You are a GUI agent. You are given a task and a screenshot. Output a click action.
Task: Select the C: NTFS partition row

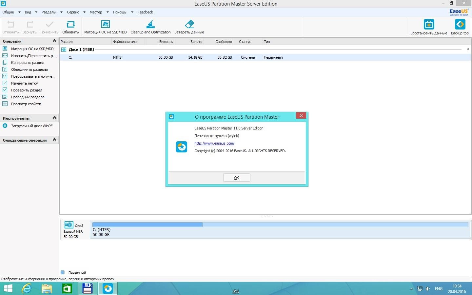pos(265,57)
